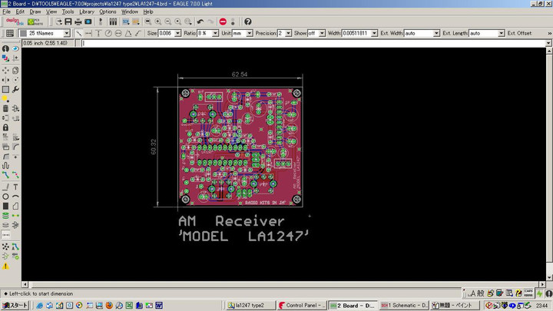
Task: Switch to Control Panel taskbar button
Action: click(x=300, y=305)
